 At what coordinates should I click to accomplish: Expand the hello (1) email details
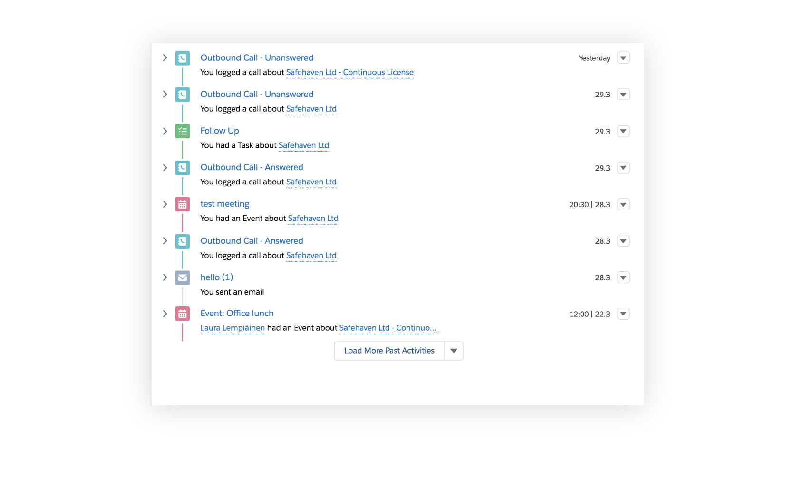point(165,277)
